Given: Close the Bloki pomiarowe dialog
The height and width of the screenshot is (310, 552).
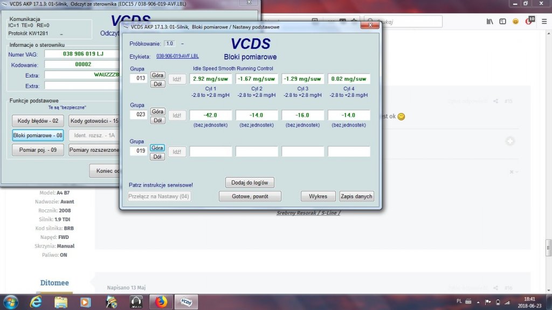Looking at the screenshot, I should (370, 25).
